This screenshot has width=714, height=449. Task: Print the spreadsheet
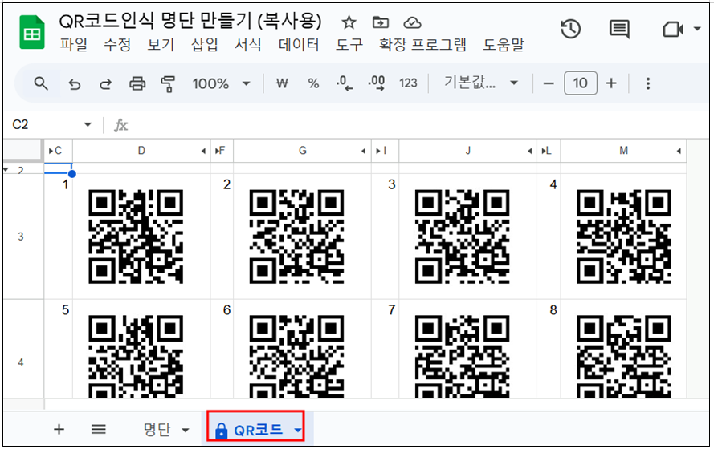tap(137, 83)
